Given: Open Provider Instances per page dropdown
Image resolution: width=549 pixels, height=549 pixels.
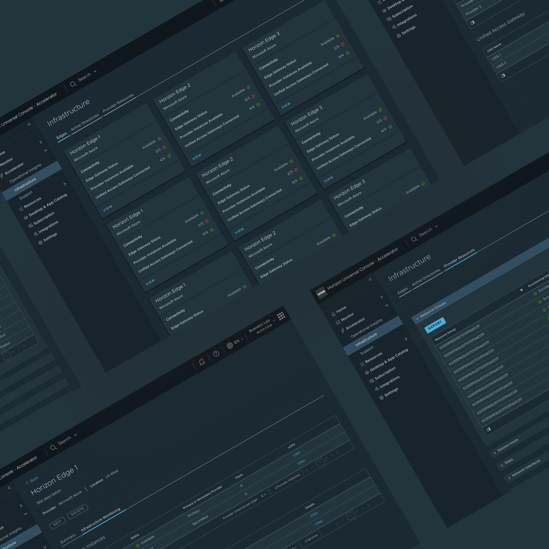Looking at the screenshot, I should [264, 495].
